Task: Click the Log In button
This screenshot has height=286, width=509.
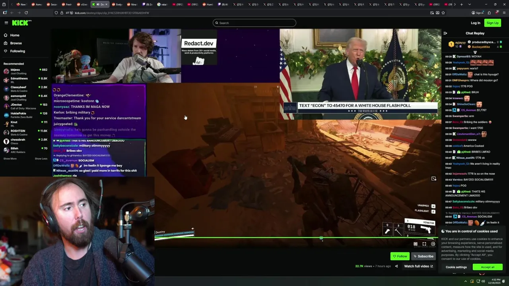Action: [475, 23]
